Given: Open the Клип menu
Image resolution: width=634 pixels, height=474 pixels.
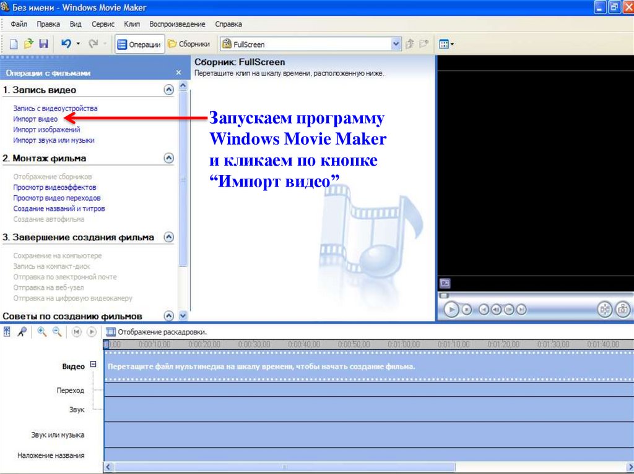Looking at the screenshot, I should pyautogui.click(x=132, y=24).
